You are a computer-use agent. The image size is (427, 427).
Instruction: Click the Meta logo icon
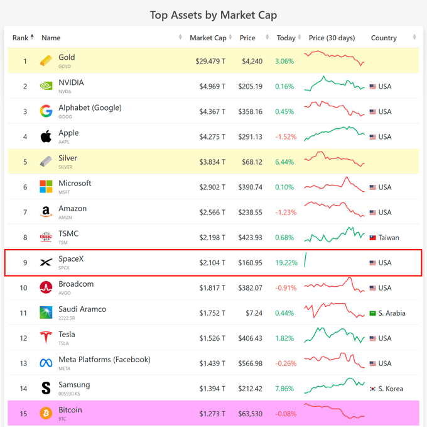46,363
